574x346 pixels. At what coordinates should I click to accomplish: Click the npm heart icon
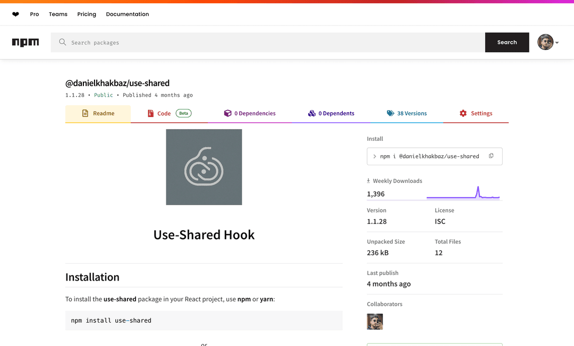click(x=15, y=14)
